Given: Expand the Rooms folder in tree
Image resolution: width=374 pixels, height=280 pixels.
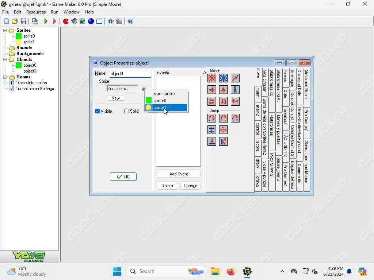Looking at the screenshot, I should point(5,77).
